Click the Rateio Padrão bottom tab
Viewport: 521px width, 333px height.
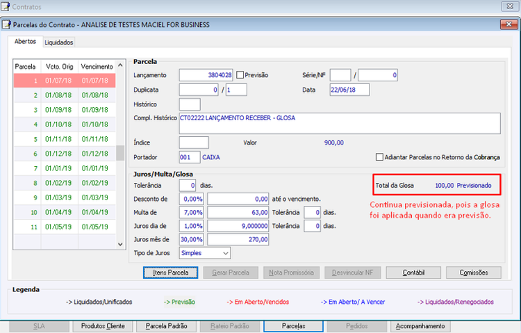point(230,326)
